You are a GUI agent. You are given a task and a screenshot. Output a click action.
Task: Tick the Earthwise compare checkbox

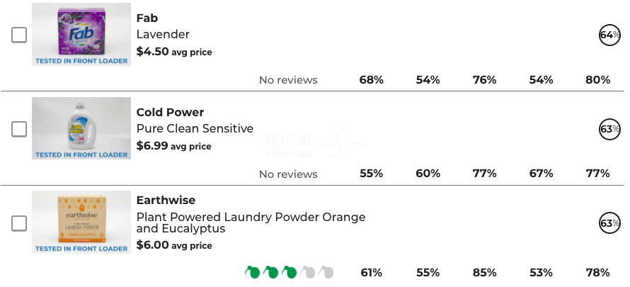(x=19, y=223)
